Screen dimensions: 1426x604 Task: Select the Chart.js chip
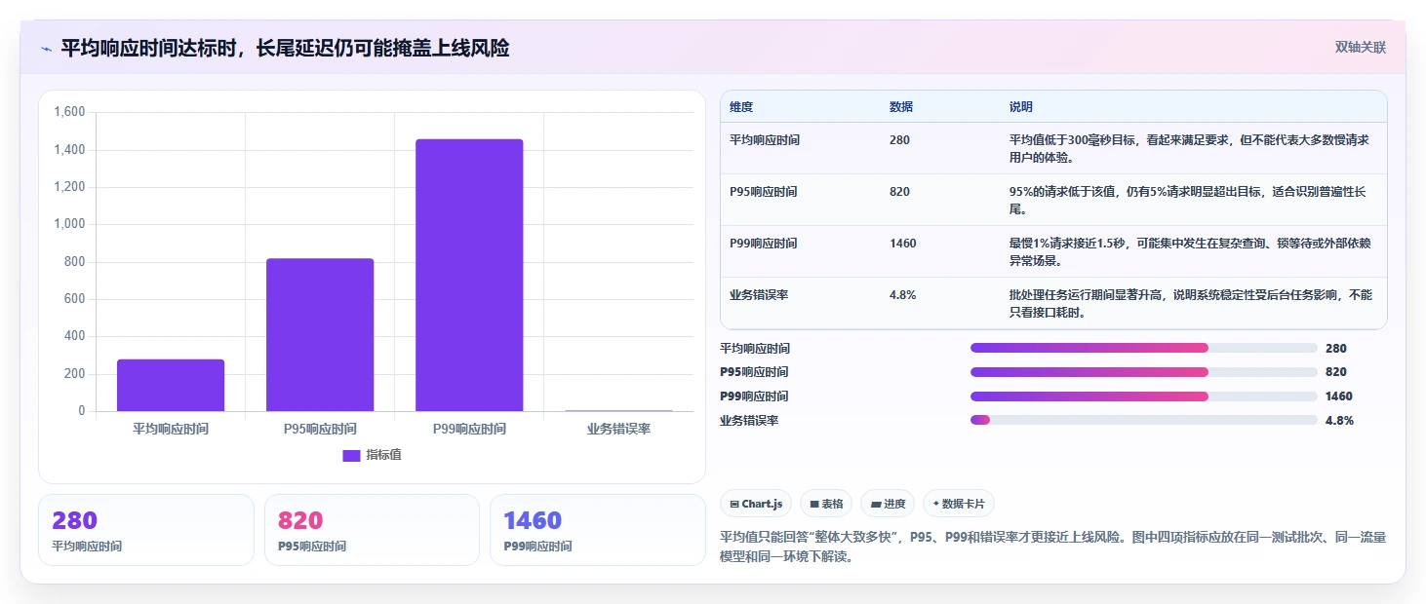pyautogui.click(x=756, y=504)
